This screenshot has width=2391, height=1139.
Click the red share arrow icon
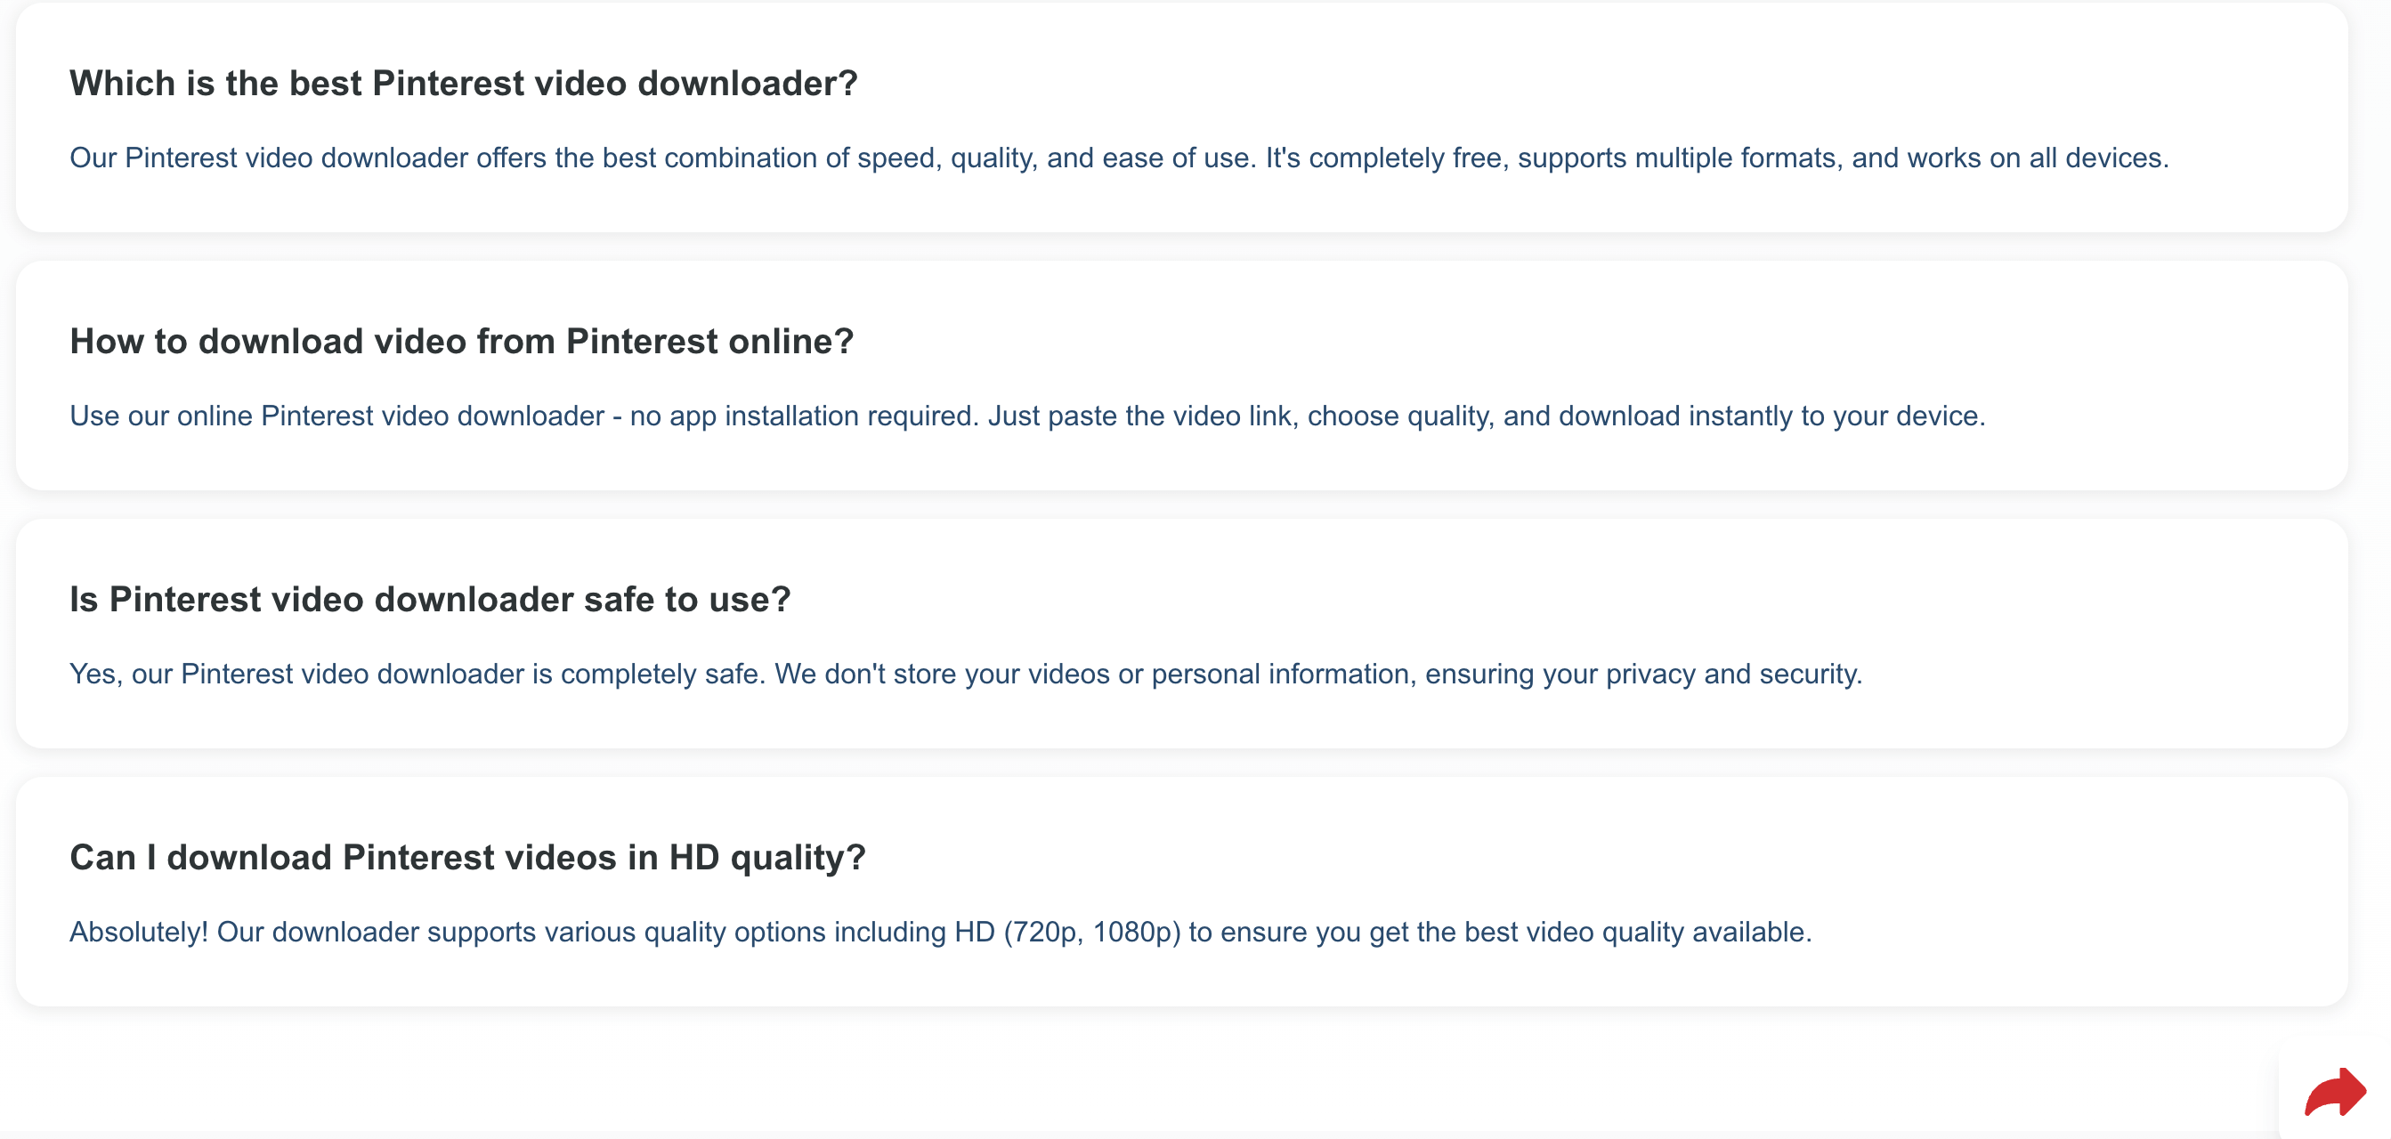point(2335,1092)
